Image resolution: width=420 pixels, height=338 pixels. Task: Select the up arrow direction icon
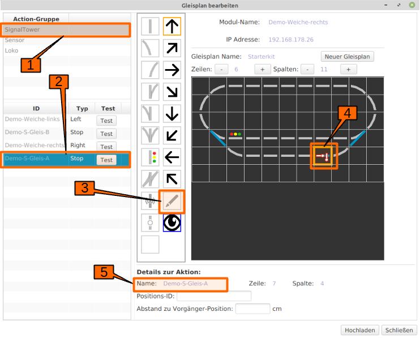172,26
